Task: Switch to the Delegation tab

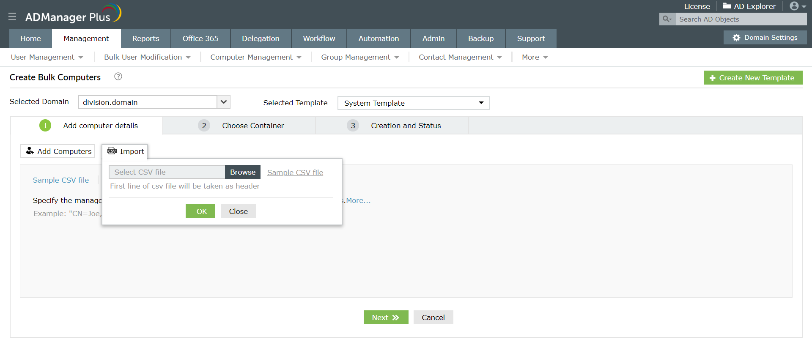Action: [261, 38]
